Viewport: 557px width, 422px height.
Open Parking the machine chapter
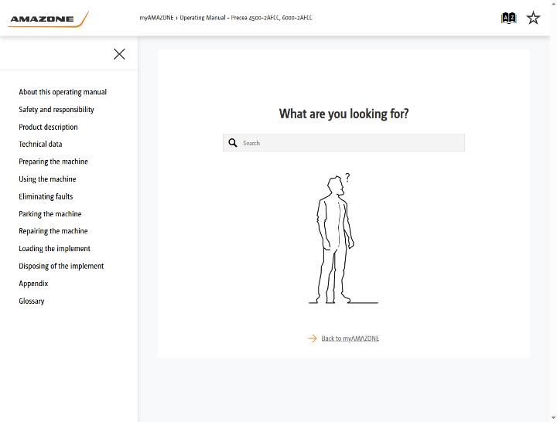50,214
